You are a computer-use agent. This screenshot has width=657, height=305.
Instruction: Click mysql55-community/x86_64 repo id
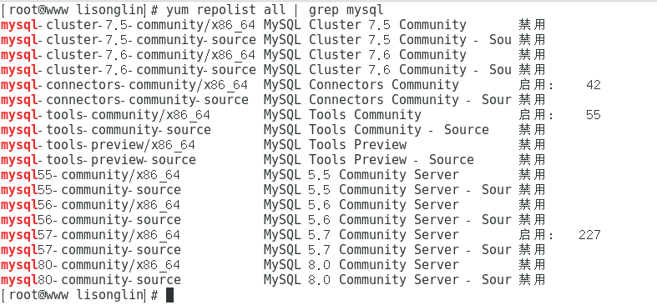pos(90,175)
